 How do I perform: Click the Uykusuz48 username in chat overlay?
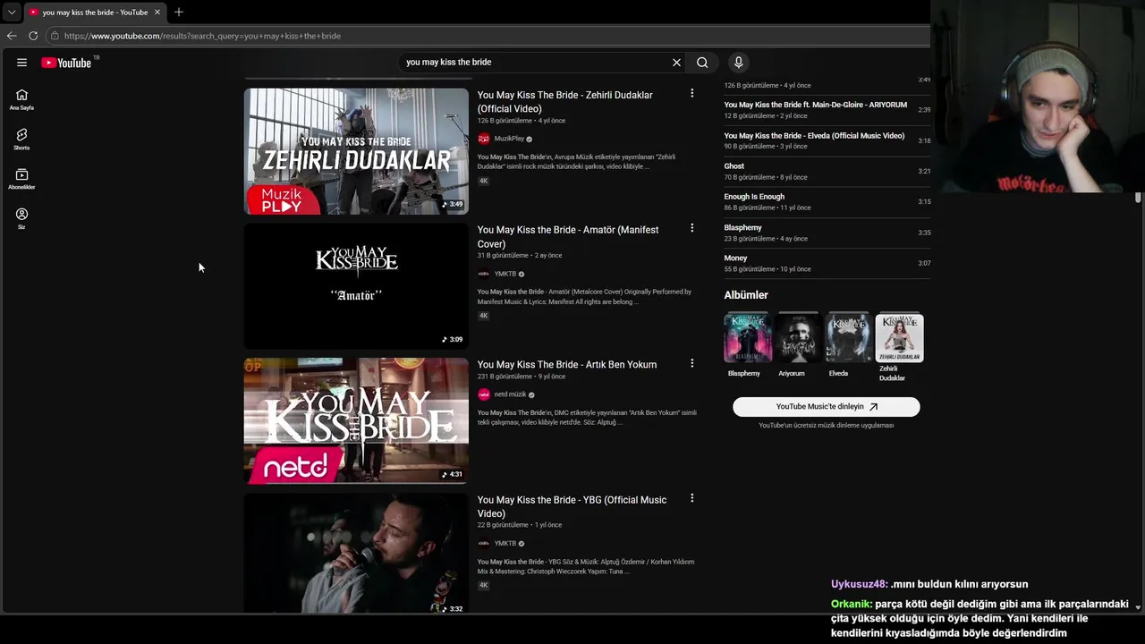(859, 584)
